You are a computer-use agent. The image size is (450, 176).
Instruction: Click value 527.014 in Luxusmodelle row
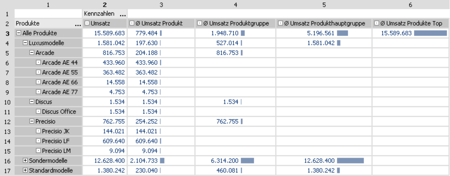tap(227, 43)
